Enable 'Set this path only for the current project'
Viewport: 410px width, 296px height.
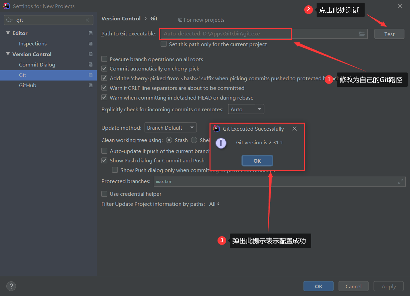[163, 44]
